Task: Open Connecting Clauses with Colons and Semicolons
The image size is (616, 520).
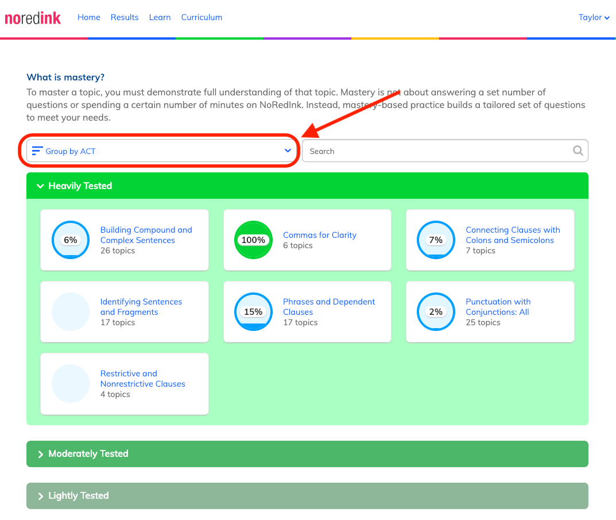Action: pos(513,235)
